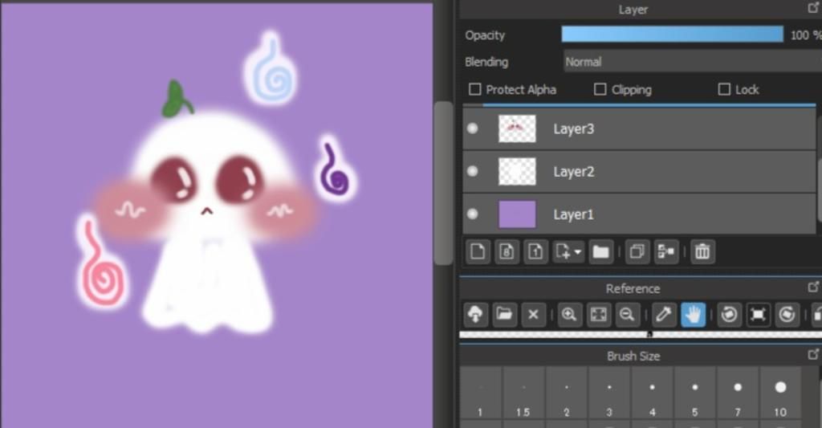Add a new 1-bit layer
The height and width of the screenshot is (428, 822).
coord(535,252)
